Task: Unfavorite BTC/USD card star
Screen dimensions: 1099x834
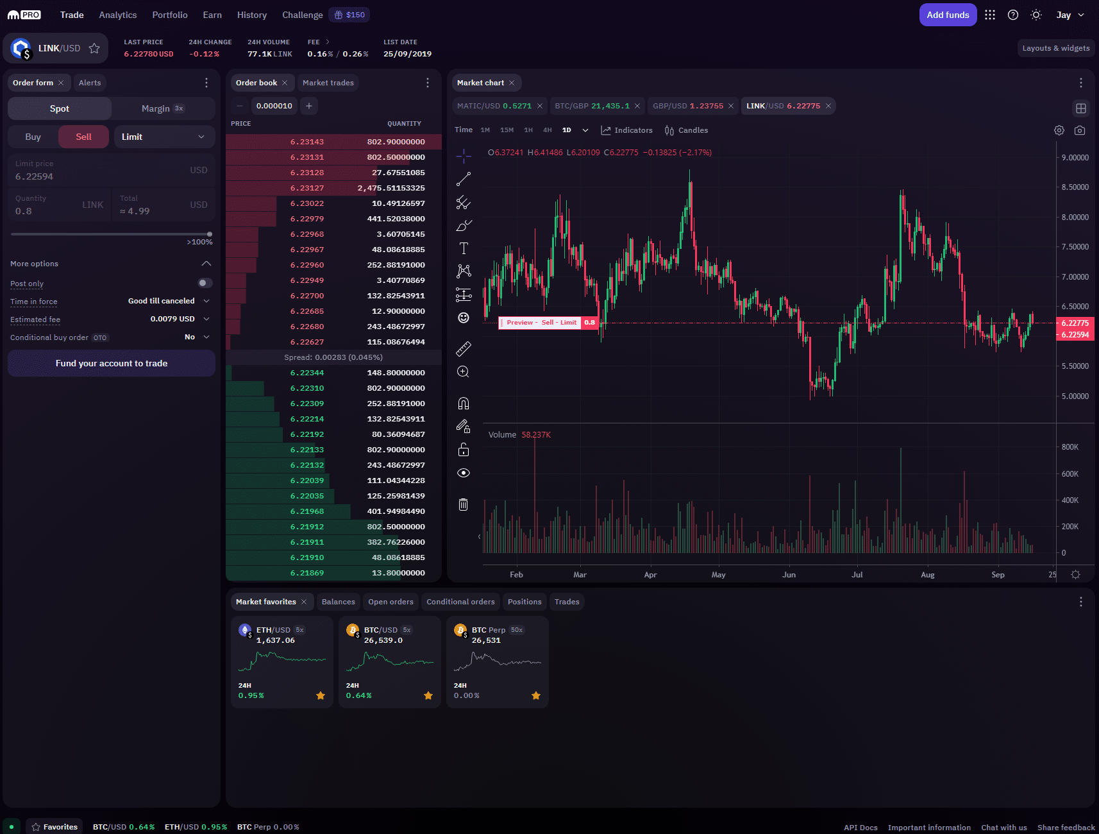Action: [428, 695]
